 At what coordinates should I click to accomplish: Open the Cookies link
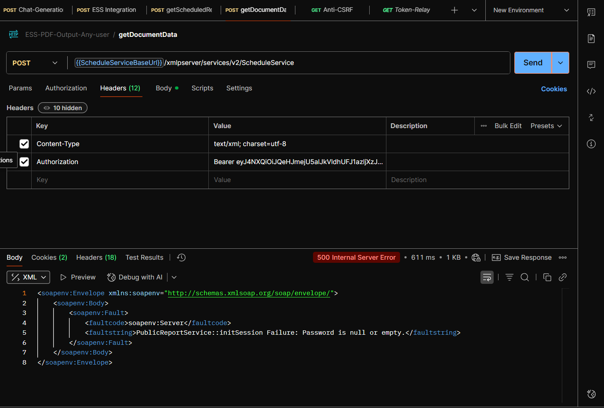553,89
